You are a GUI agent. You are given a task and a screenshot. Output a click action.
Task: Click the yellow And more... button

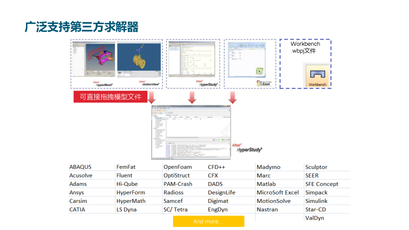point(208,221)
